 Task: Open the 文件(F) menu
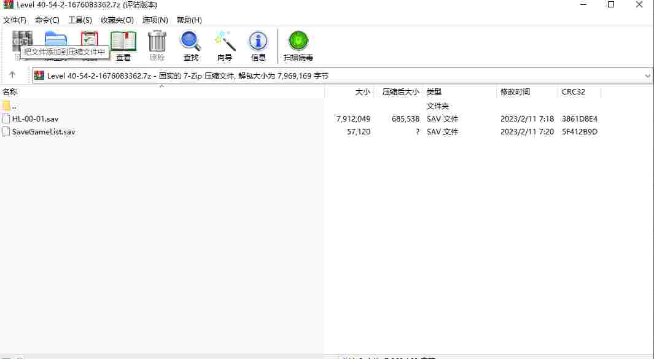pyautogui.click(x=15, y=20)
